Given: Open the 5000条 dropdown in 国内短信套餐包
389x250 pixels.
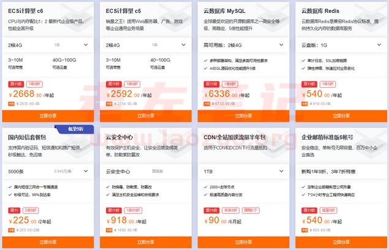Looking at the screenshot, I should 48,172.
